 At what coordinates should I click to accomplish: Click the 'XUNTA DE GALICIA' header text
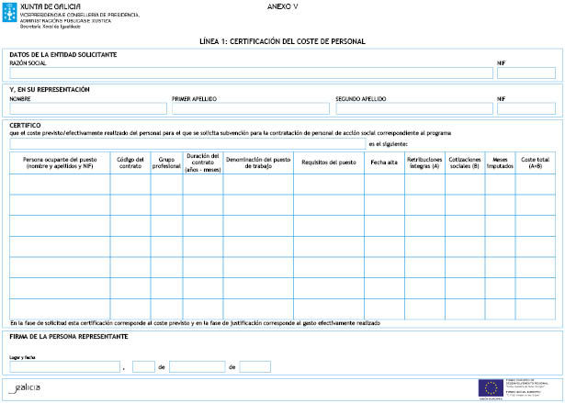point(51,6)
